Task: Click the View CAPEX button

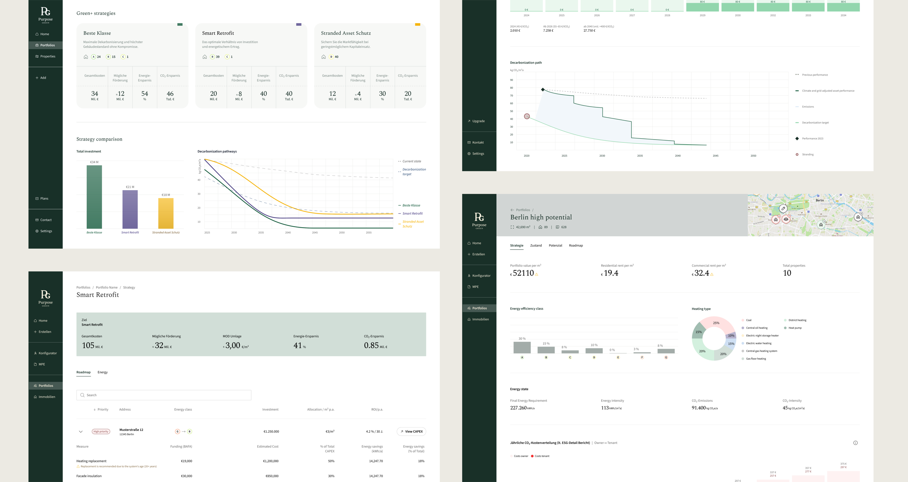Action: point(411,431)
